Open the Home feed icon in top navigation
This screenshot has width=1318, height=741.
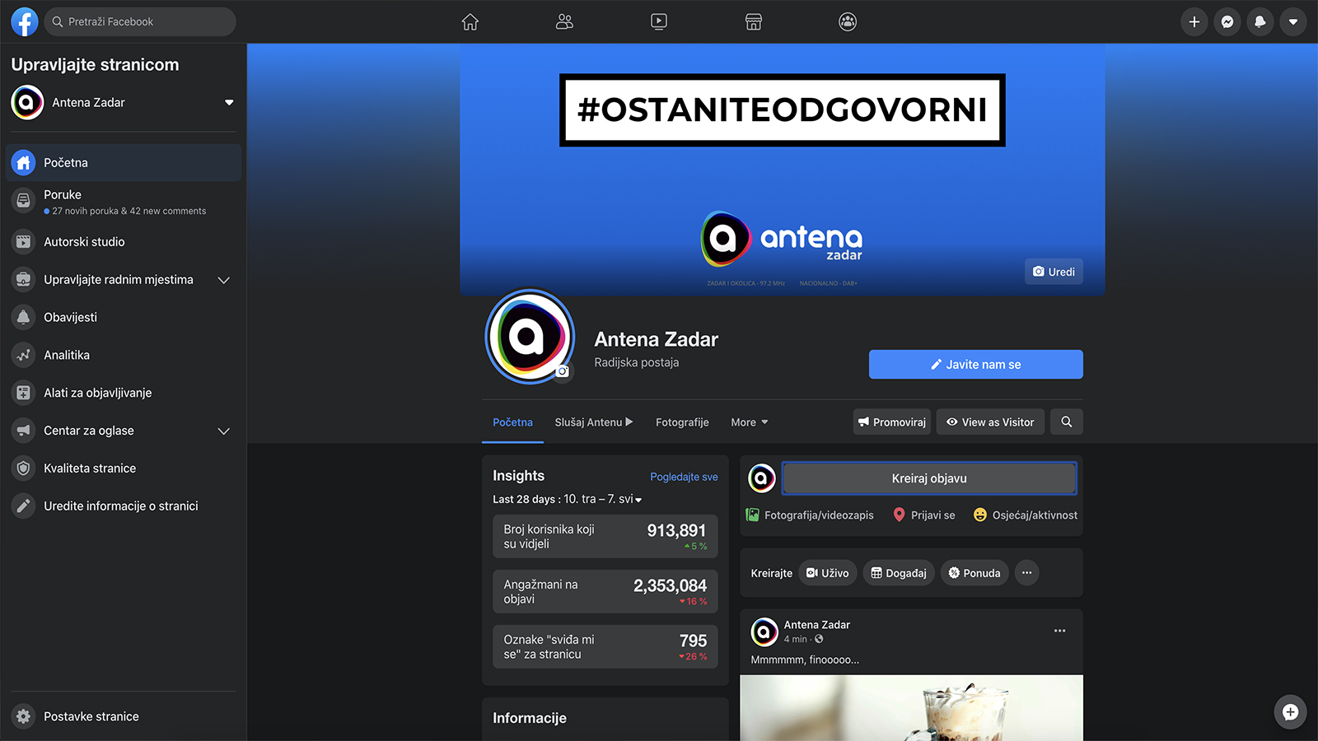pos(470,21)
